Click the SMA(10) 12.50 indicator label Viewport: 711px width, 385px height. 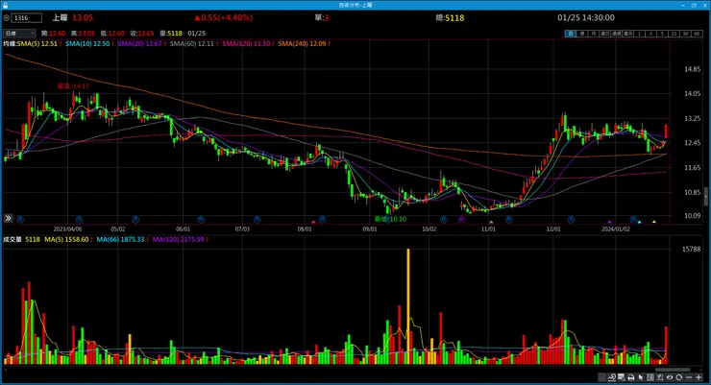(87, 44)
